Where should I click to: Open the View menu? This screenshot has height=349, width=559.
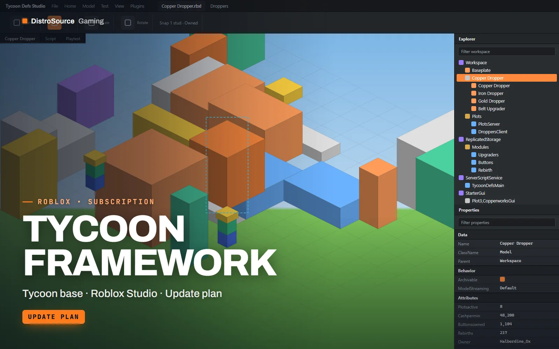[x=119, y=6]
